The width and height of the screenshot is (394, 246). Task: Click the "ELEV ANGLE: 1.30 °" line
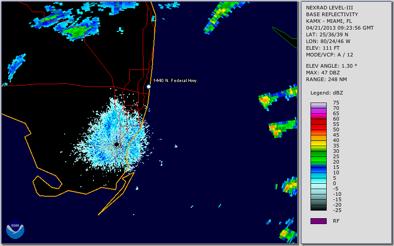(332, 66)
